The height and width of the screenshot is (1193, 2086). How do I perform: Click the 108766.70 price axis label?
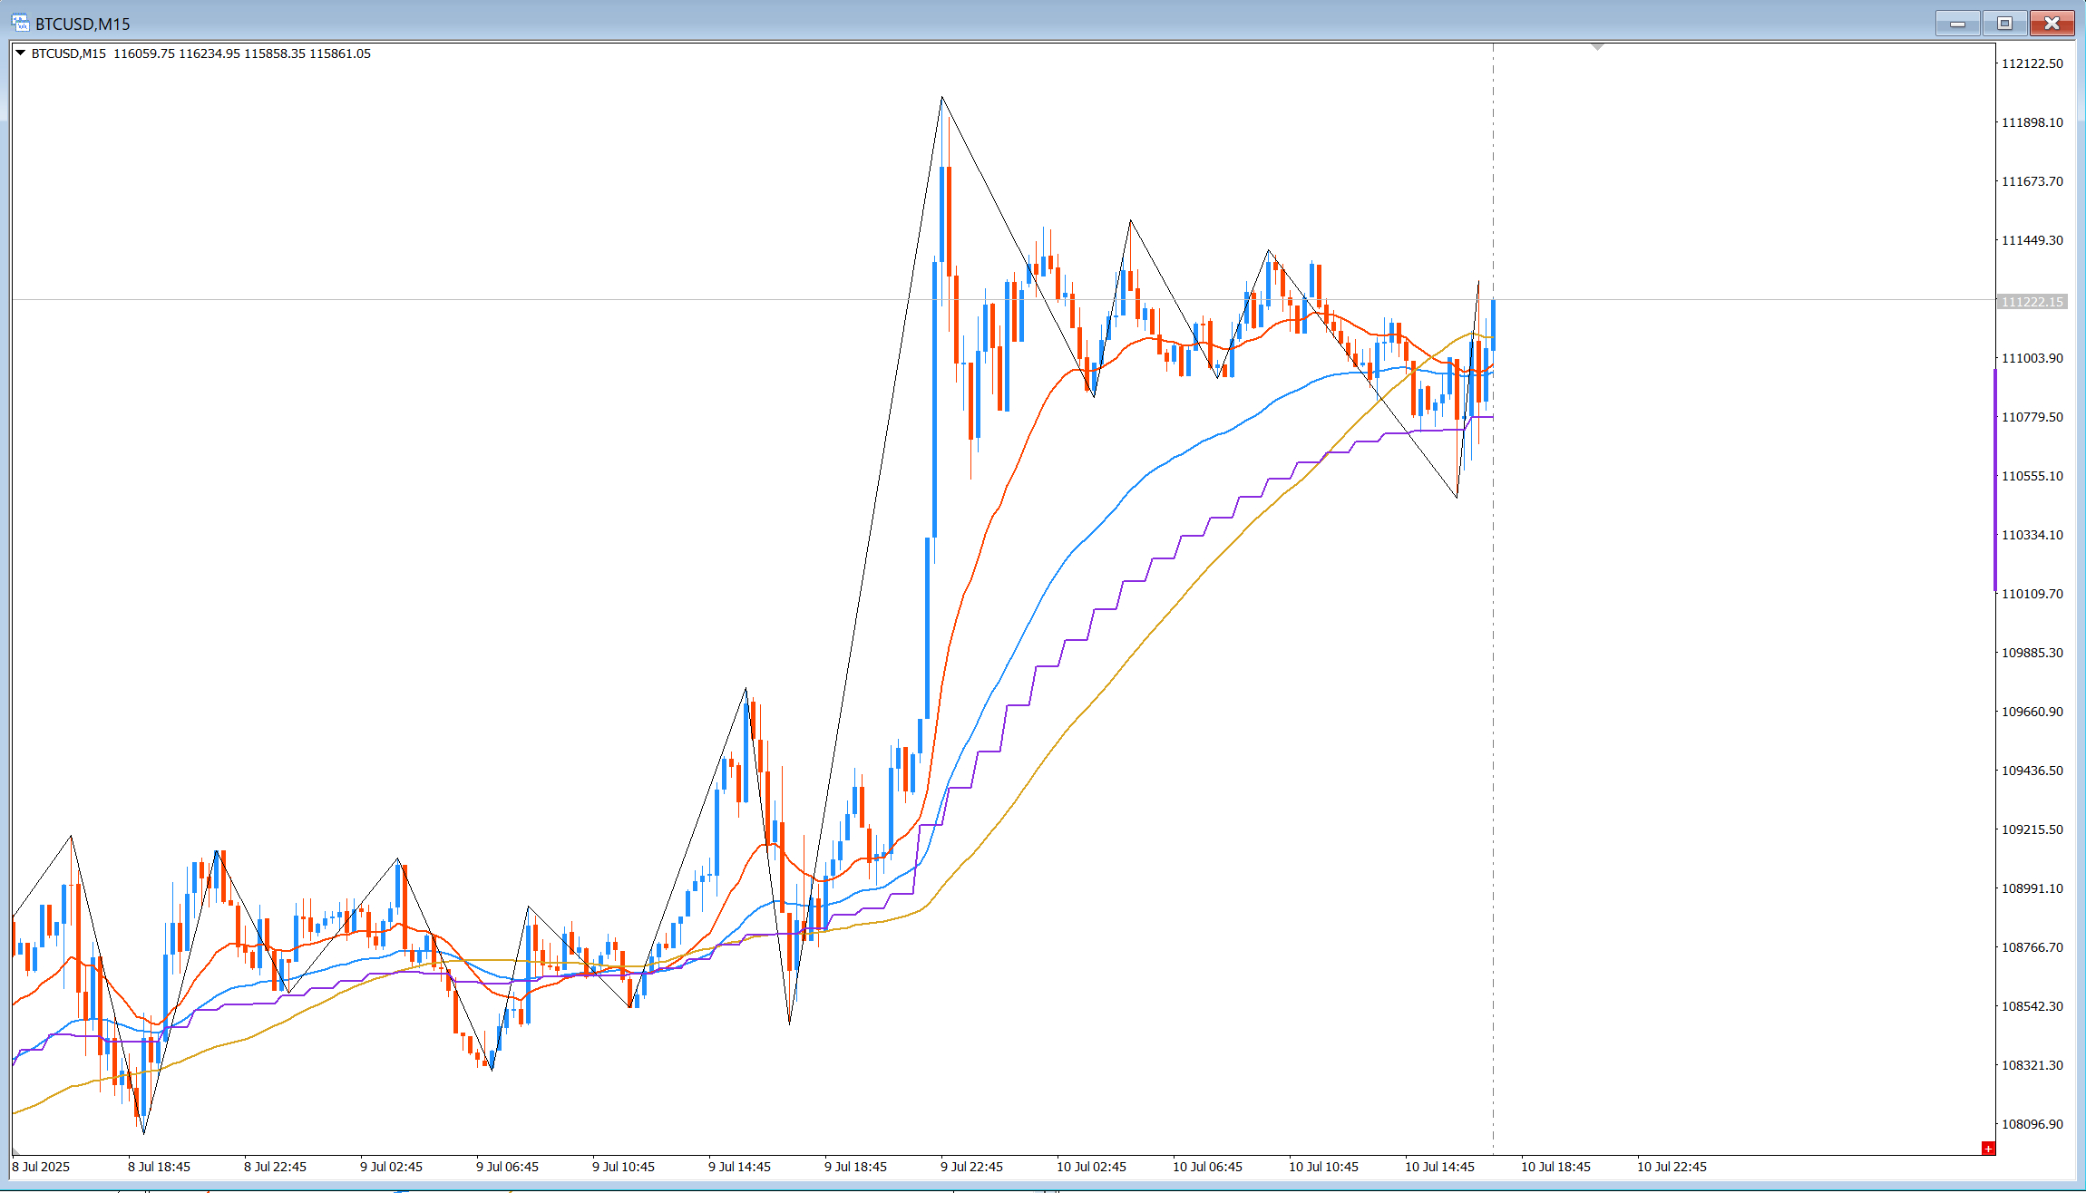pos(2032,947)
